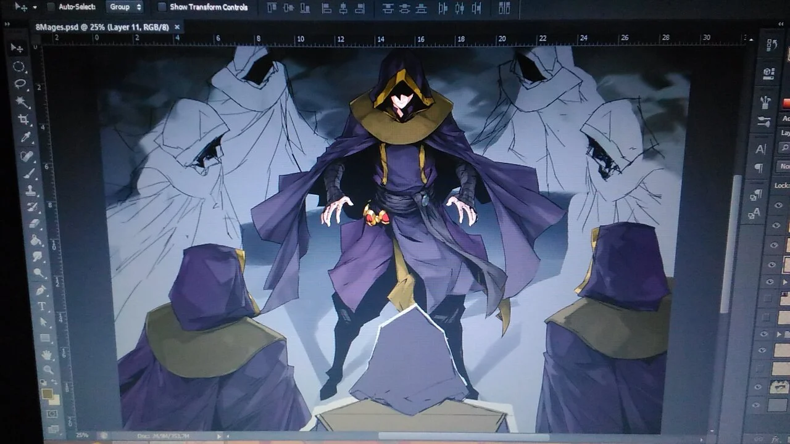This screenshot has width=790, height=444.
Task: Select the Pen tool
Action: (40, 290)
